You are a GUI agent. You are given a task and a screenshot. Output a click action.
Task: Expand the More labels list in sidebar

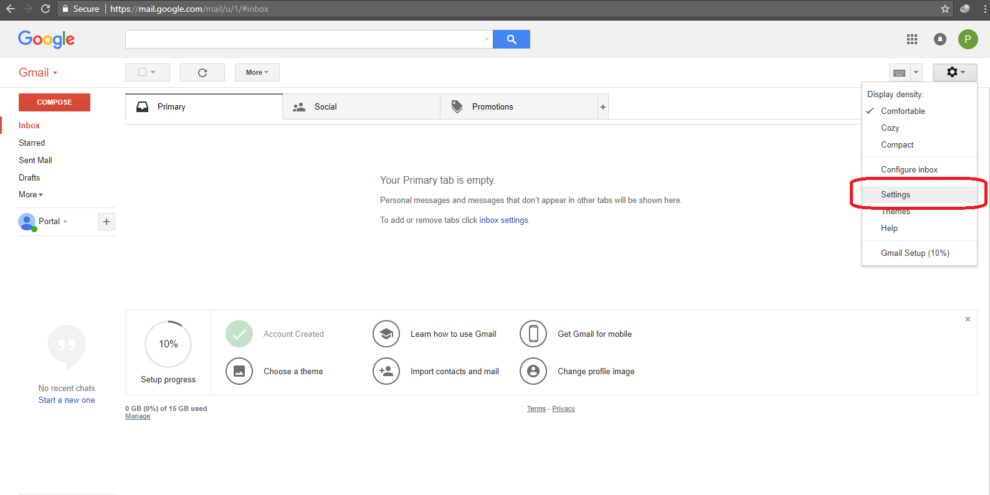31,195
